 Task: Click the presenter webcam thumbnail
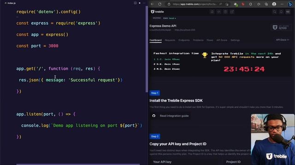(272, 139)
